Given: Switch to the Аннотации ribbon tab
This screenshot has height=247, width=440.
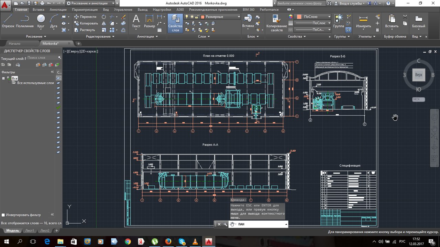Looking at the screenshot, I should tap(58, 10).
